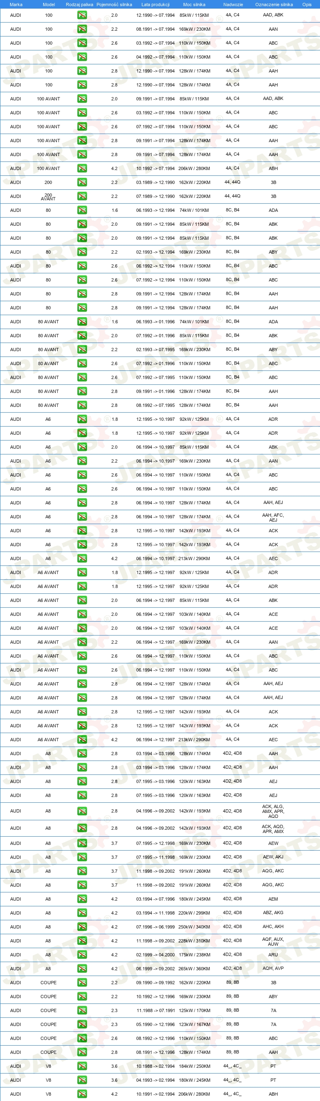Click fuel icon in V8 3.6 184kW row
320x1101 pixels.
coord(82,1066)
